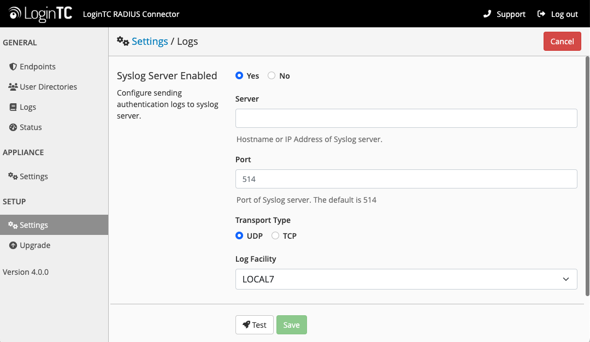
Task: Click the LoginTC logo in the header
Action: 40,13
